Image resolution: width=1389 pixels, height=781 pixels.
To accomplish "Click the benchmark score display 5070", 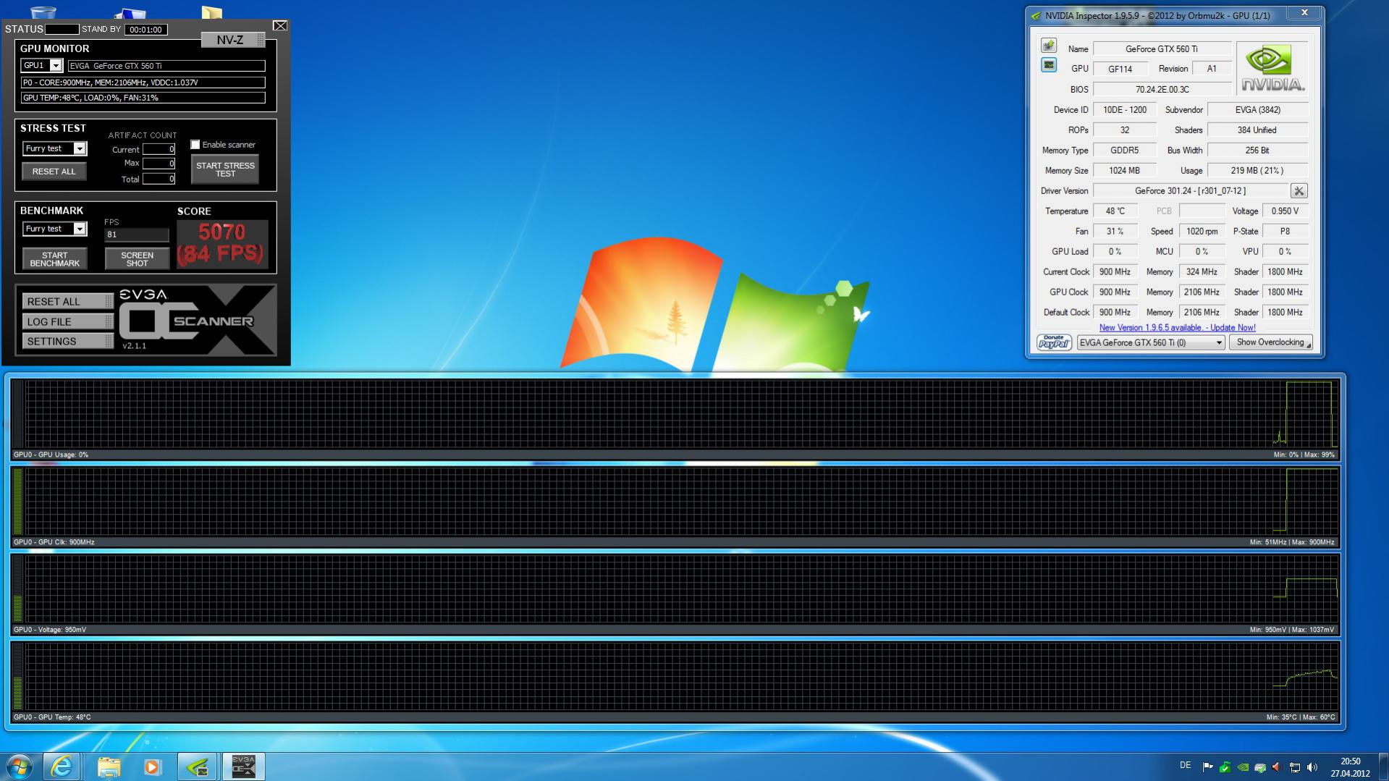I will point(221,244).
